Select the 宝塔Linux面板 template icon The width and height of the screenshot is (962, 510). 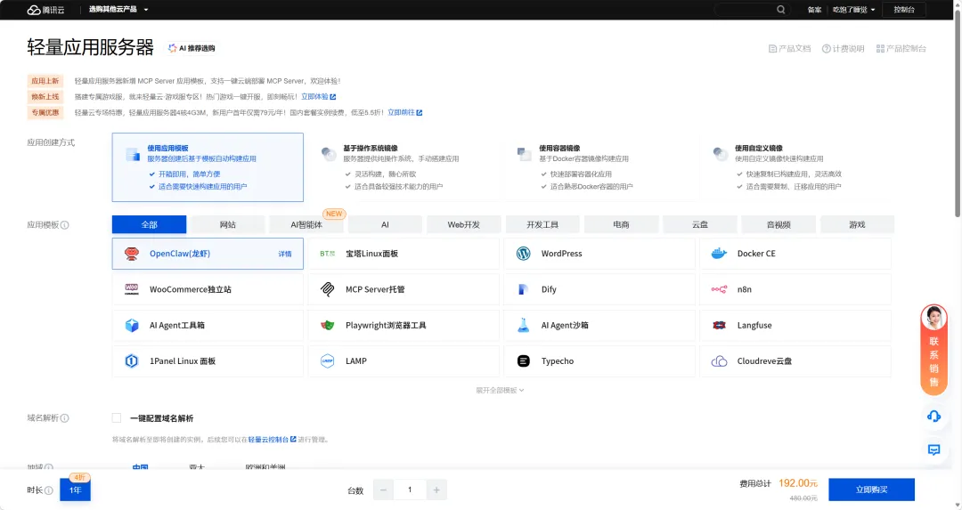(x=328, y=254)
